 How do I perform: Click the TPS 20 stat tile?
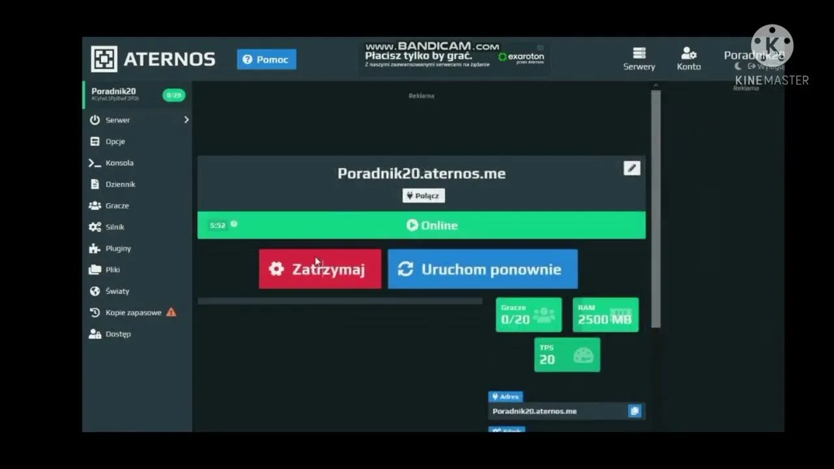(x=567, y=354)
